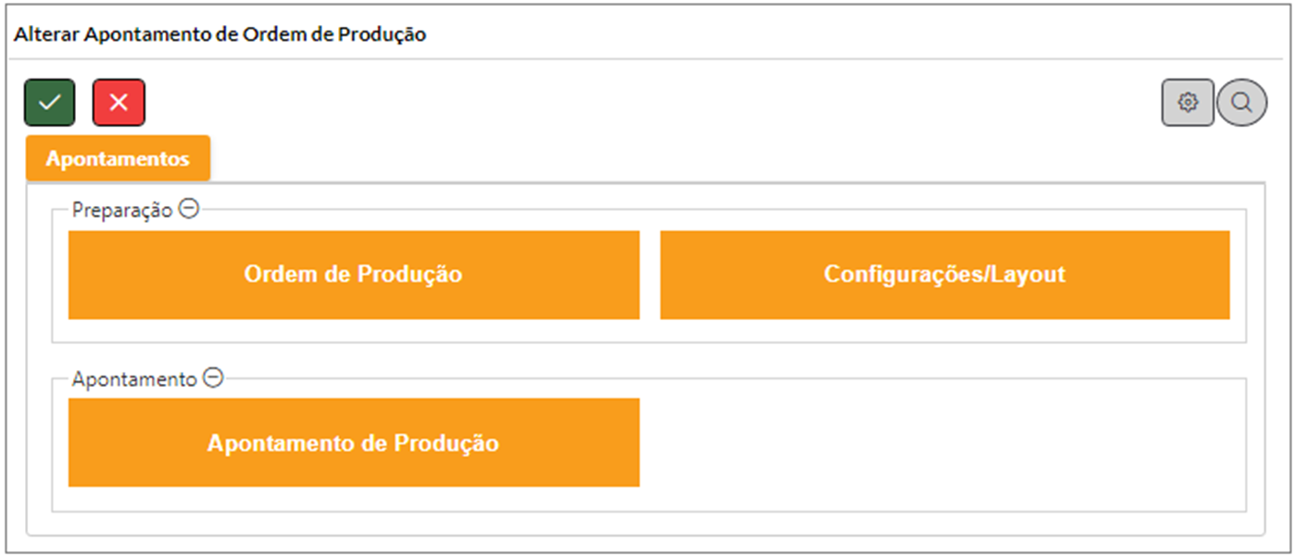The image size is (1295, 557).
Task: Launch Apontamento de Produção
Action: tap(354, 442)
